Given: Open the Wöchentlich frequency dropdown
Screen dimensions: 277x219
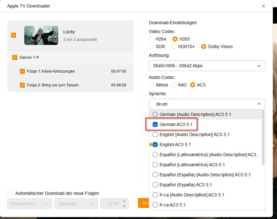Looking at the screenshot, I should click(30, 204).
